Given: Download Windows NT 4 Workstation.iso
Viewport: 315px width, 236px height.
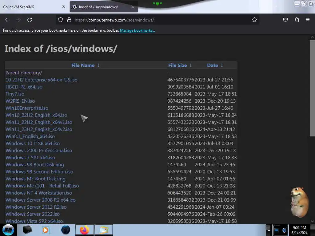Looking at the screenshot, I should (x=39, y=193).
